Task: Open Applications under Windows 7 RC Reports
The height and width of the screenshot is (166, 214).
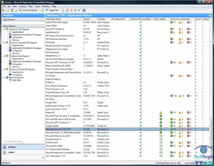Action: click(x=18, y=32)
